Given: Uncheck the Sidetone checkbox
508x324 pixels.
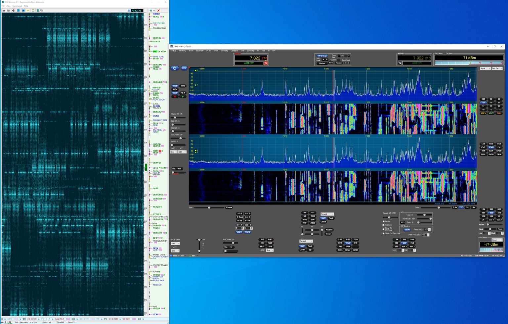Looking at the screenshot, I should click(384, 225).
